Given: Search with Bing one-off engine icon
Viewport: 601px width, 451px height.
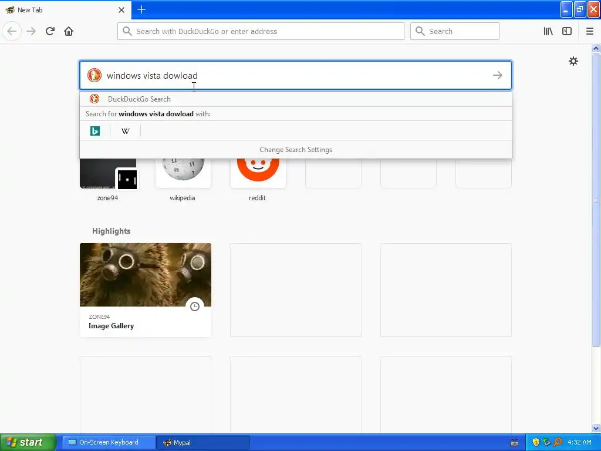Looking at the screenshot, I should coord(94,131).
